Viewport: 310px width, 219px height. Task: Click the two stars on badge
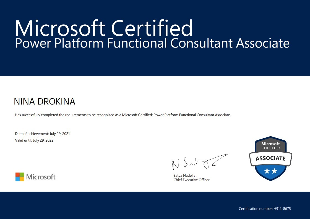(270, 171)
